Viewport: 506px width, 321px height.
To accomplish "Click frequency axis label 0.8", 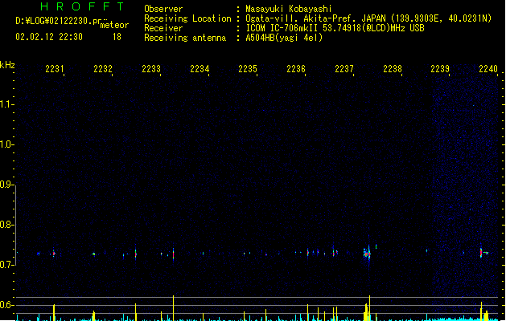I will (6, 225).
